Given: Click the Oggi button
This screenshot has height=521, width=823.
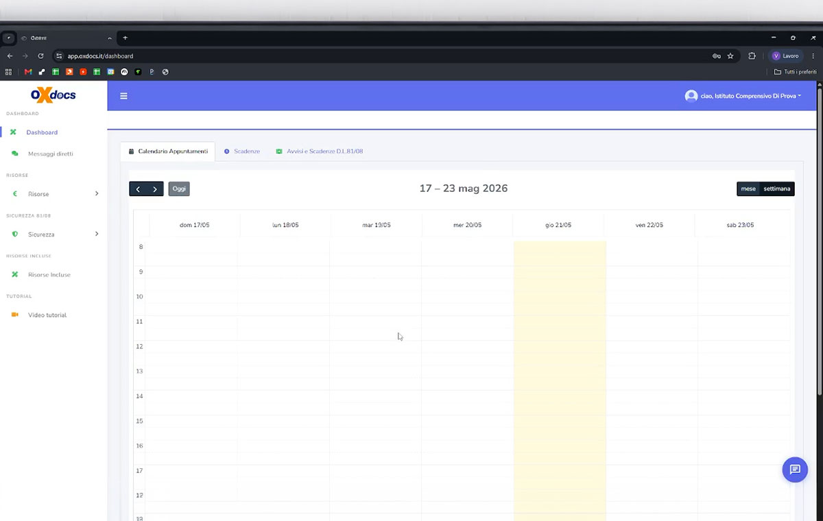Looking at the screenshot, I should pyautogui.click(x=179, y=189).
